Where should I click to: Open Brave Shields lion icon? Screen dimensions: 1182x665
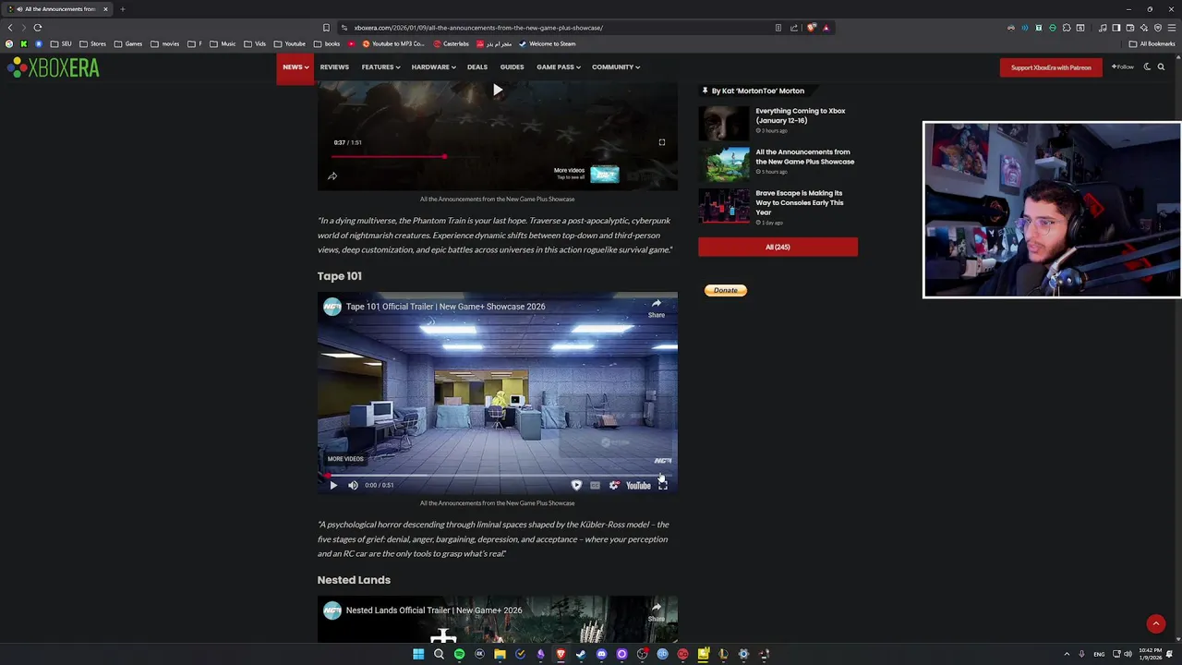[x=812, y=28]
